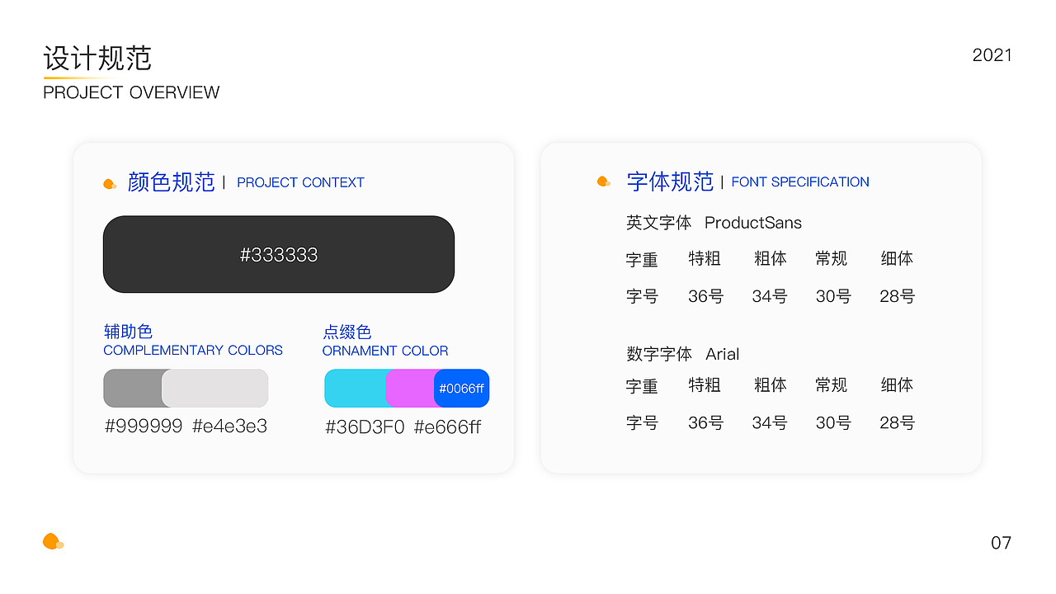Click the page number '07'
This screenshot has height=594, width=1056.
1001,543
